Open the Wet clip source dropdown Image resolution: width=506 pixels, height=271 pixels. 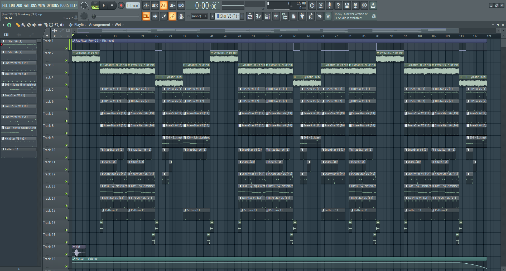[x=118, y=24]
